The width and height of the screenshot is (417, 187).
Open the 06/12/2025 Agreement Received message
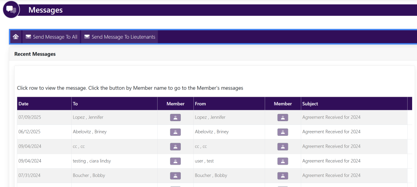pos(331,132)
